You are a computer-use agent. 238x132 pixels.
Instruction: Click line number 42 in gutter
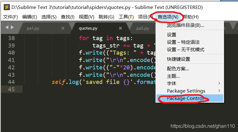[11, 67]
